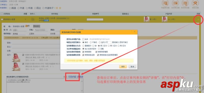The height and width of the screenshot is (93, 204).
Task: Close the 发货内容打印样式设置 dialog
Action: [x=134, y=32]
